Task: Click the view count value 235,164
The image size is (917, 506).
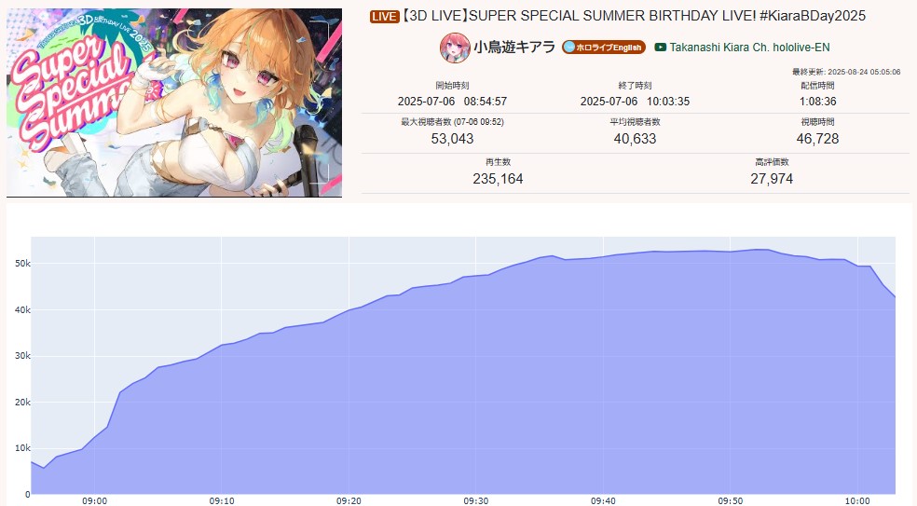Action: (x=498, y=178)
